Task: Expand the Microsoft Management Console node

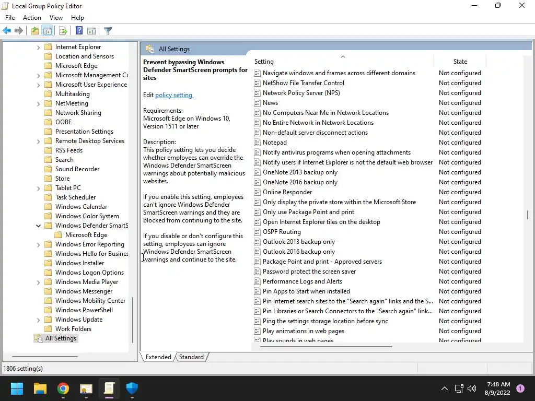Action: tap(38, 76)
